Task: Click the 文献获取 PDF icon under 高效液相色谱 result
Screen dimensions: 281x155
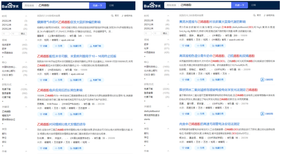Action: [x=262, y=79]
